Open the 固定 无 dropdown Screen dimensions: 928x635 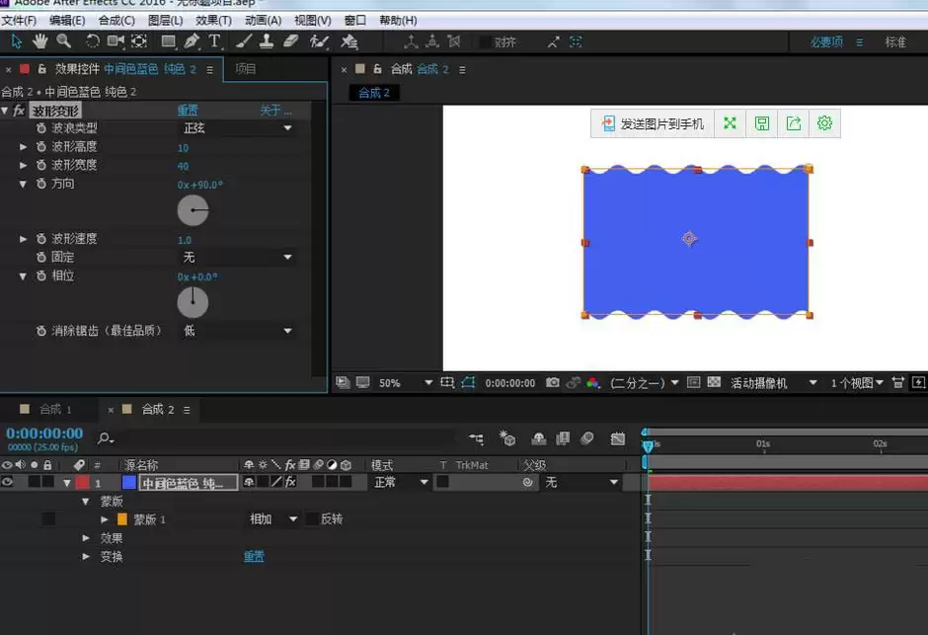238,257
